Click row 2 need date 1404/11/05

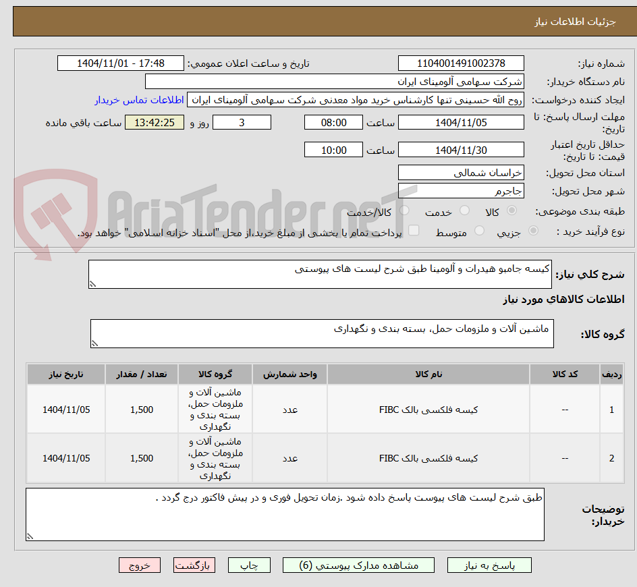(x=66, y=458)
